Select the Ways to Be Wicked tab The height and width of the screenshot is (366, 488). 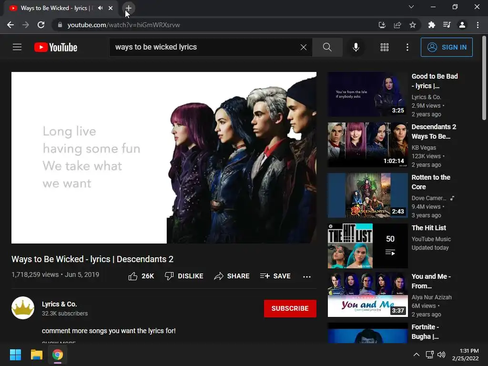coord(61,8)
